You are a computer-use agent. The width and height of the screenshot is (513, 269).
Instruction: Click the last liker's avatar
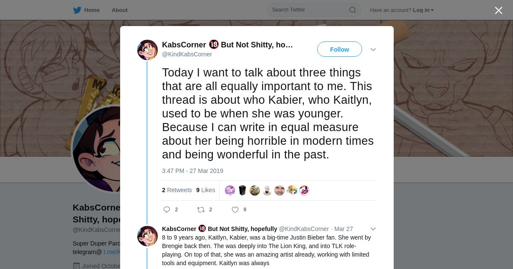[304, 190]
